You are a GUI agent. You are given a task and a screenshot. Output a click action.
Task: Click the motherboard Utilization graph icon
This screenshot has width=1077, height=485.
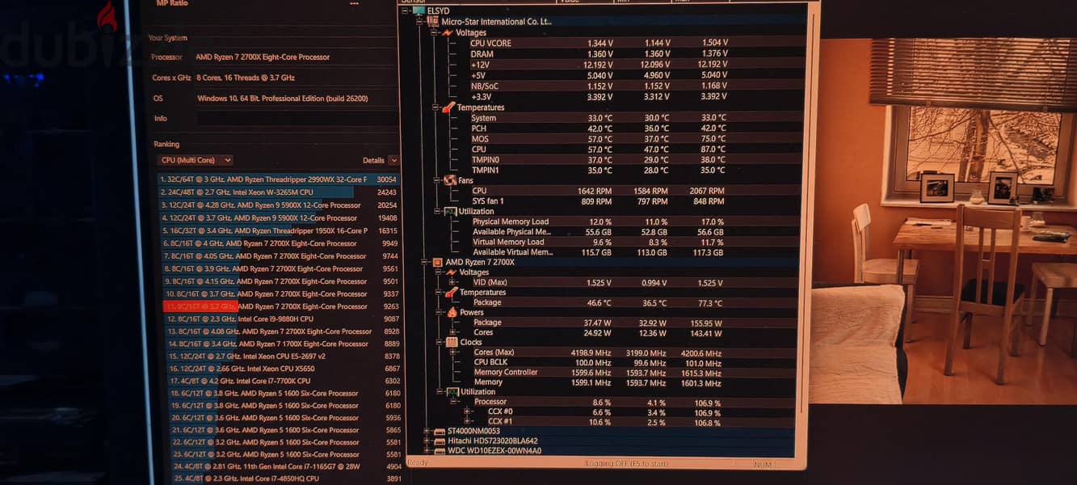450,211
